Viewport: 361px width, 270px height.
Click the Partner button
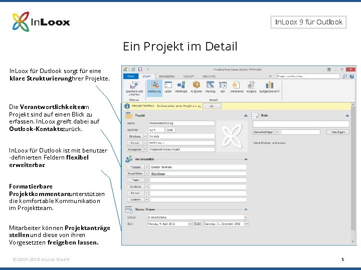coord(135,193)
